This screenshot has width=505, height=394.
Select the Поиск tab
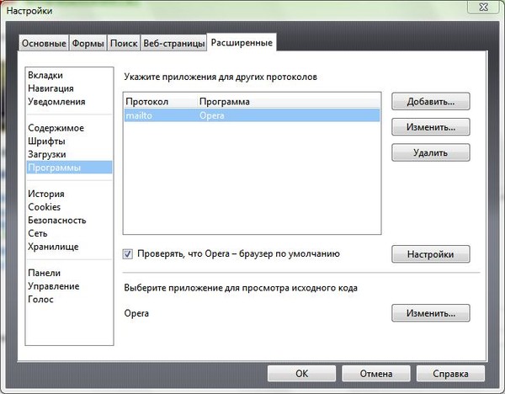coord(124,43)
